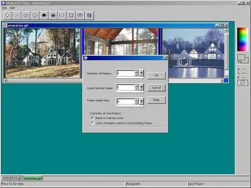Pick a color from the rainbow palette
The height and width of the screenshot is (188, 251).
242,40
